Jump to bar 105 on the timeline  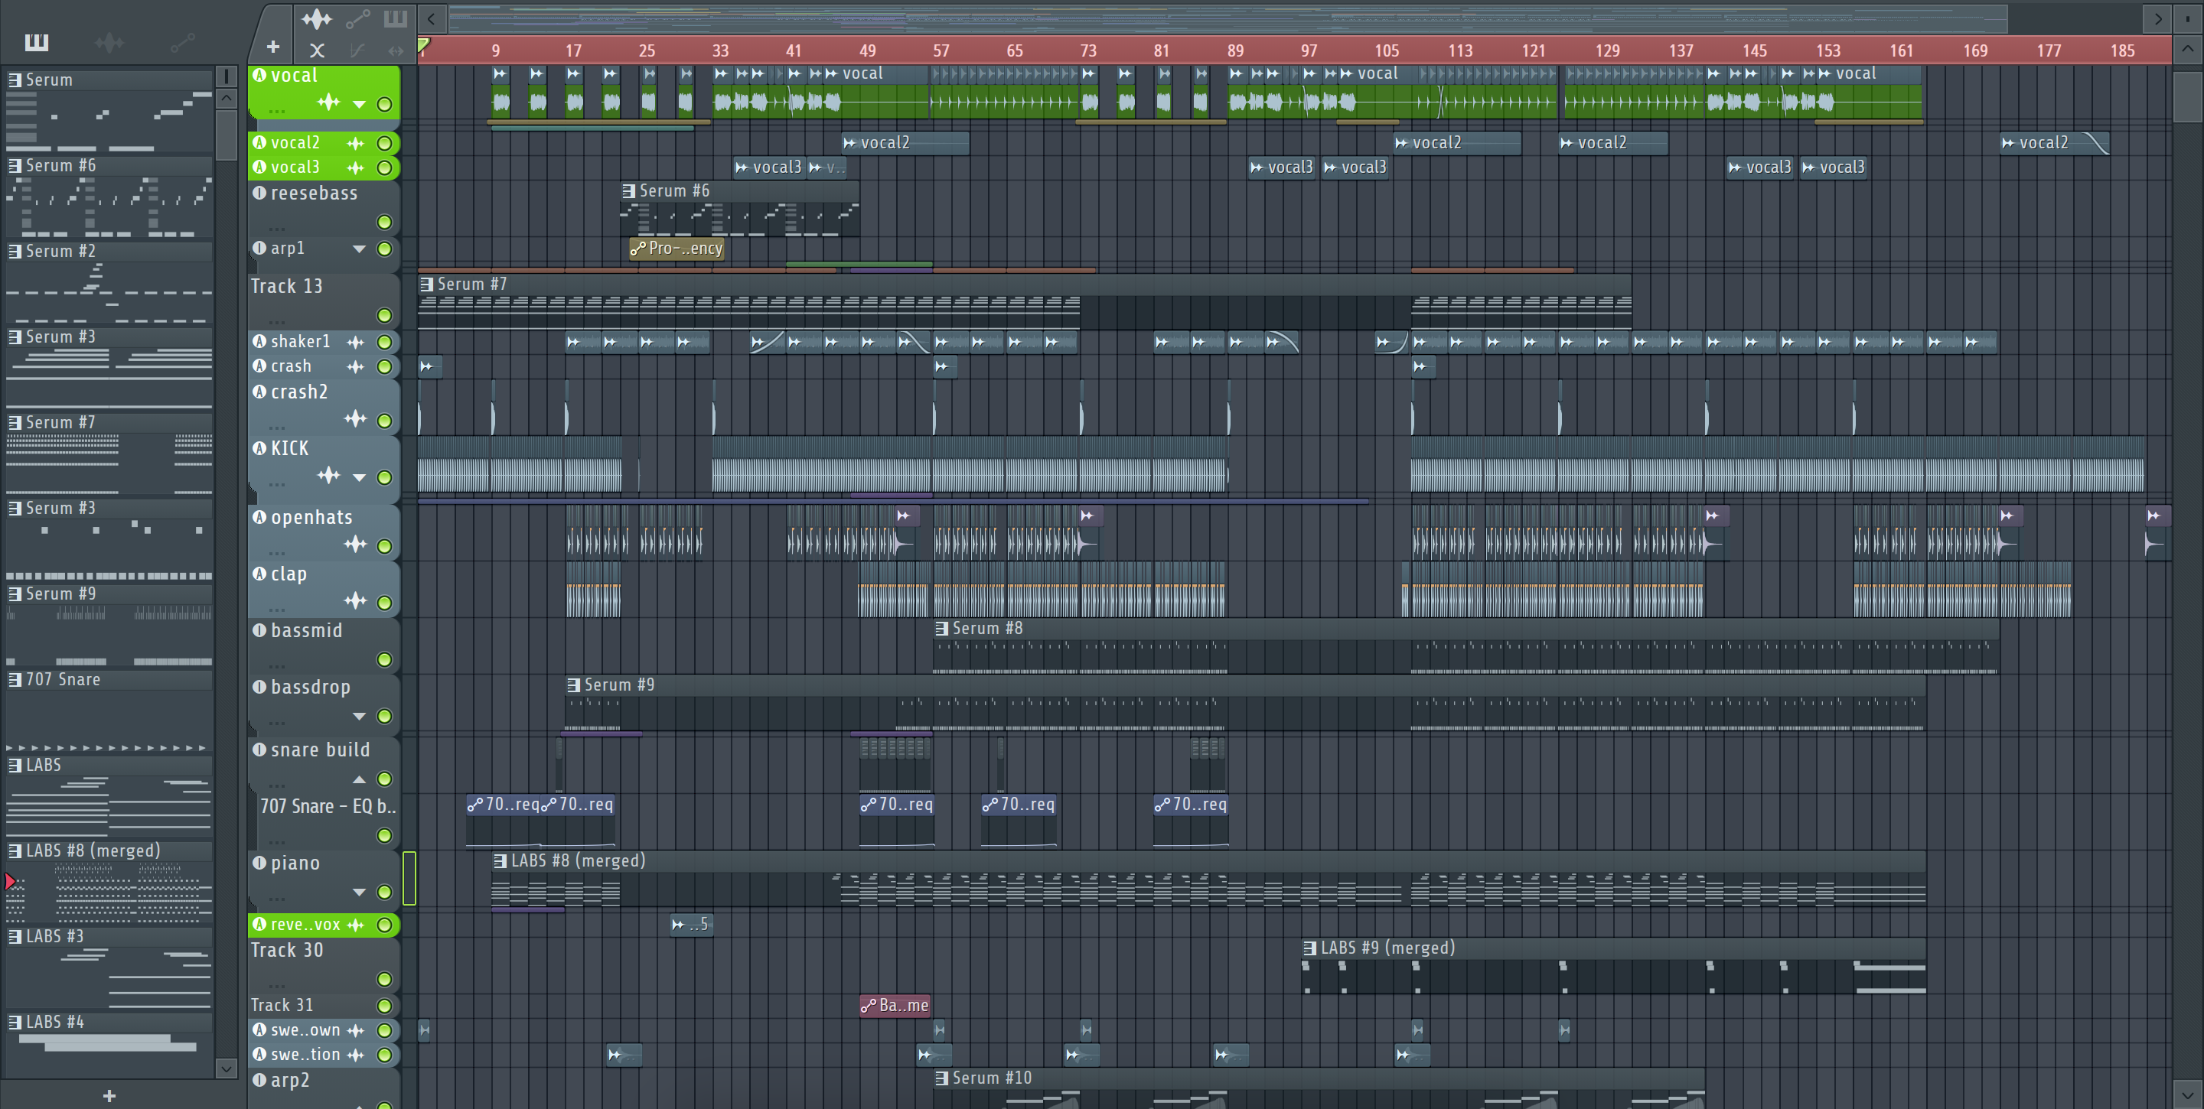click(1386, 50)
